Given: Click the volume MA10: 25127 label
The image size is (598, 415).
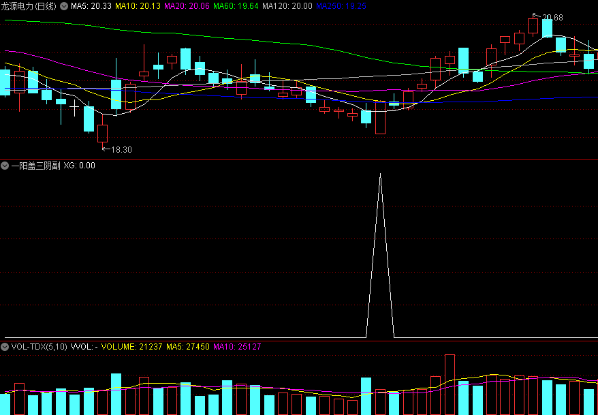Looking at the screenshot, I should [237, 347].
